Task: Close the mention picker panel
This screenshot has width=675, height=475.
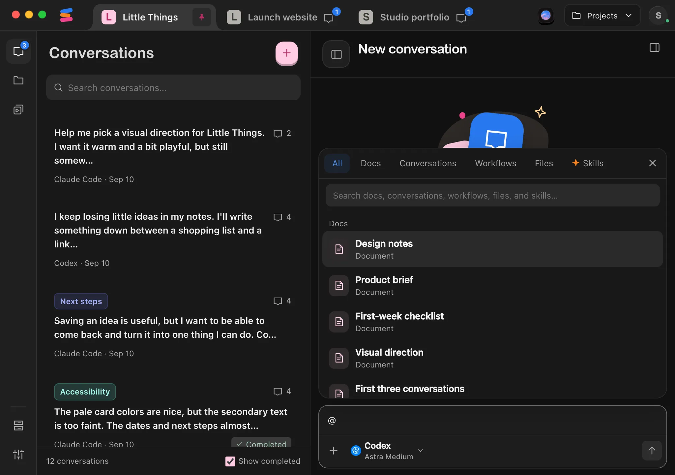Action: (x=653, y=163)
